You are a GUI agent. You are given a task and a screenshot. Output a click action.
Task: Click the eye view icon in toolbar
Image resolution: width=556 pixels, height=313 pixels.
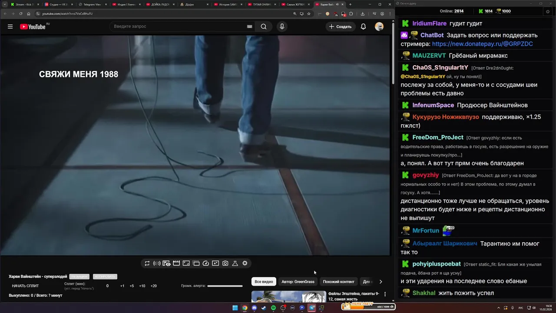166,263
